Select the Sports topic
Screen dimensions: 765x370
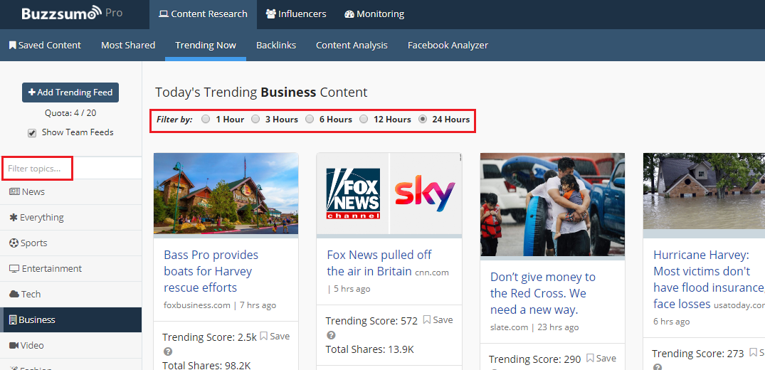coord(70,243)
